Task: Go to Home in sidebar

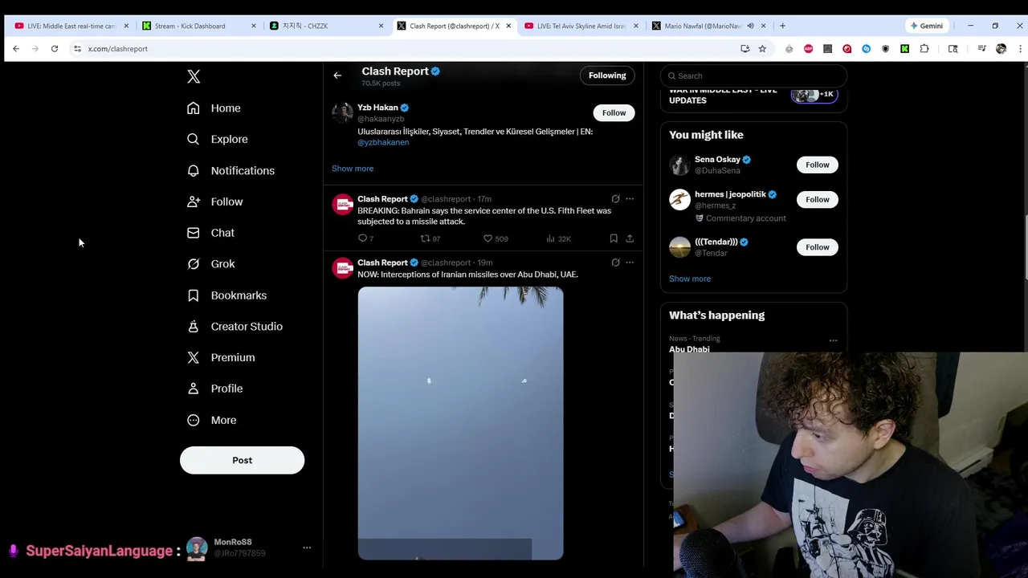Action: click(x=214, y=108)
